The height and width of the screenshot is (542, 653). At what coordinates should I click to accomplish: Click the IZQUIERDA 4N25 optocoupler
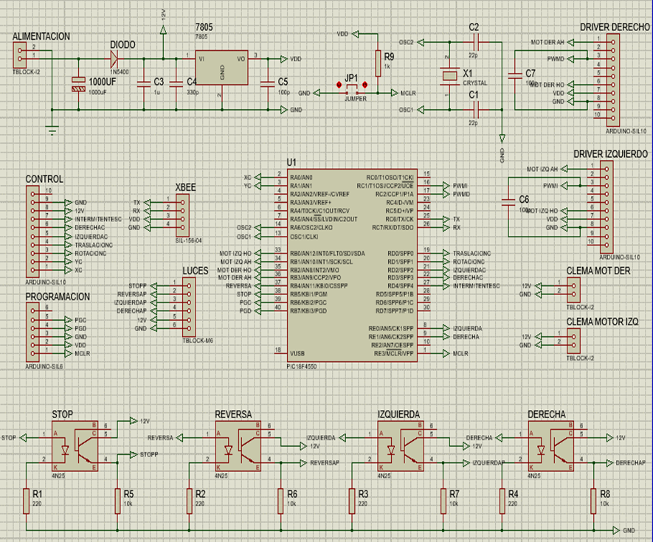(x=401, y=447)
